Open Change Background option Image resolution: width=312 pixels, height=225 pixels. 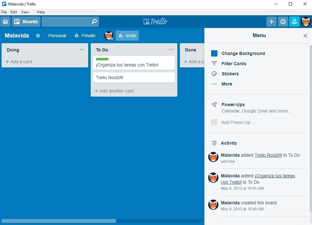pos(243,53)
